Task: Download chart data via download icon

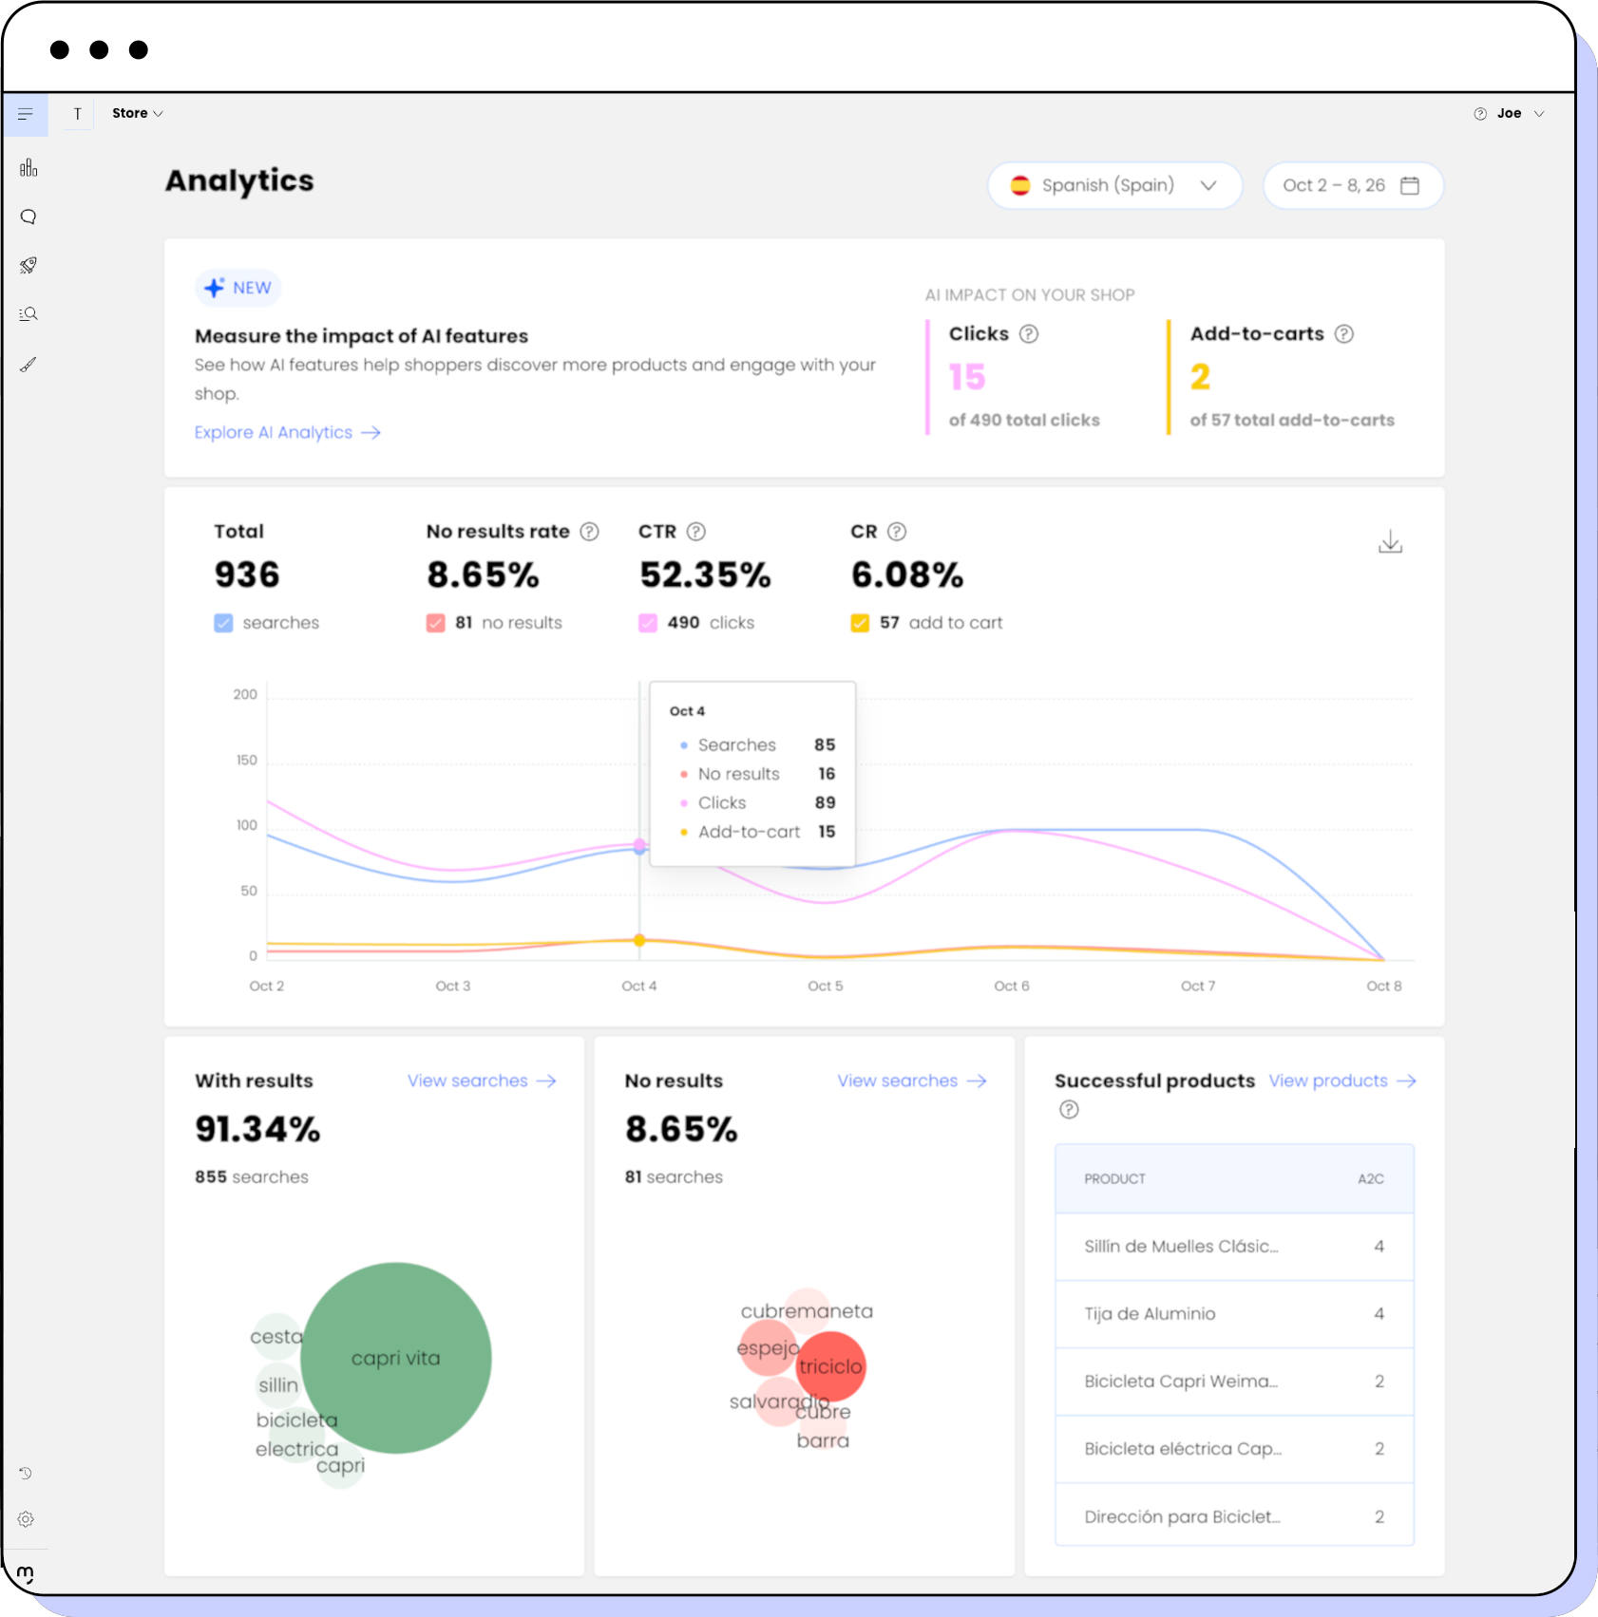Action: (x=1390, y=541)
